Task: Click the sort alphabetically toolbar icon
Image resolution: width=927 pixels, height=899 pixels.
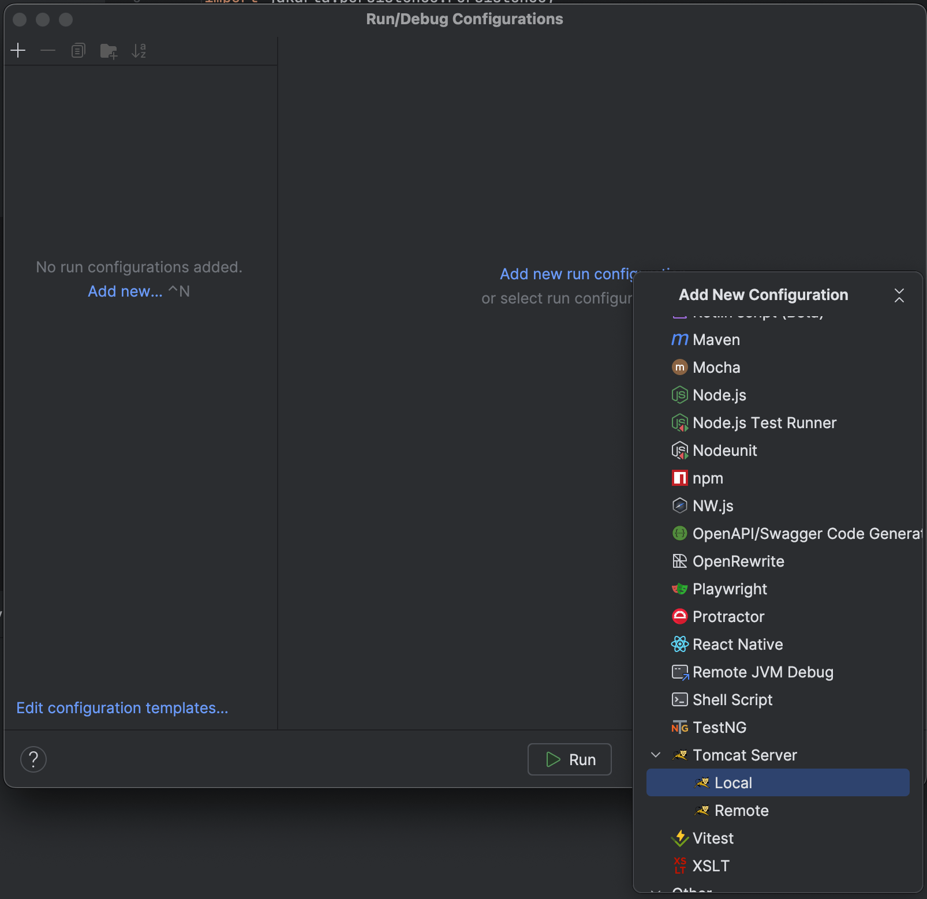Action: point(139,51)
